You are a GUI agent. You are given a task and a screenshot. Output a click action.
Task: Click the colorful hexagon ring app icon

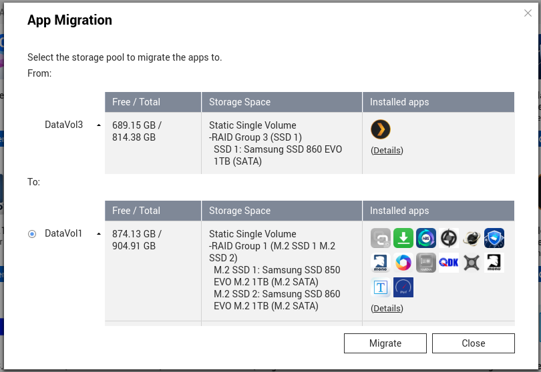[403, 263]
